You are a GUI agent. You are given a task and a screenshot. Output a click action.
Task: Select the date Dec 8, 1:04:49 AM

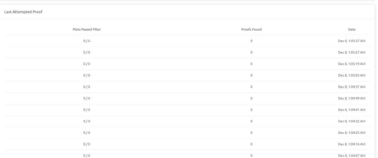click(352, 98)
